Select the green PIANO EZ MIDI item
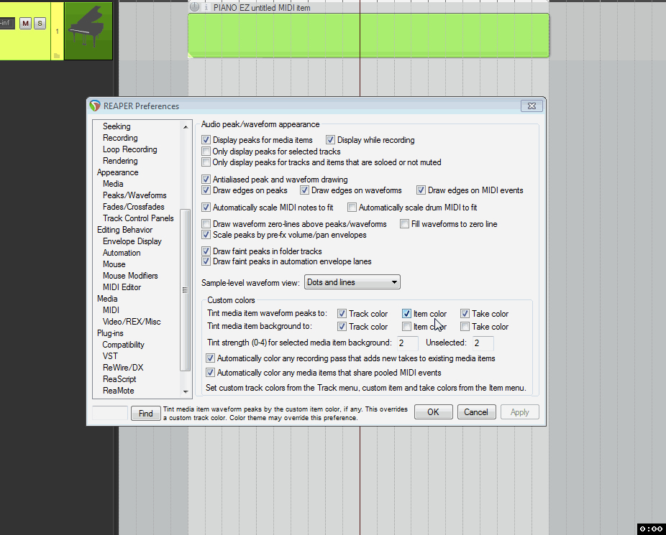The image size is (666, 535). click(x=368, y=35)
